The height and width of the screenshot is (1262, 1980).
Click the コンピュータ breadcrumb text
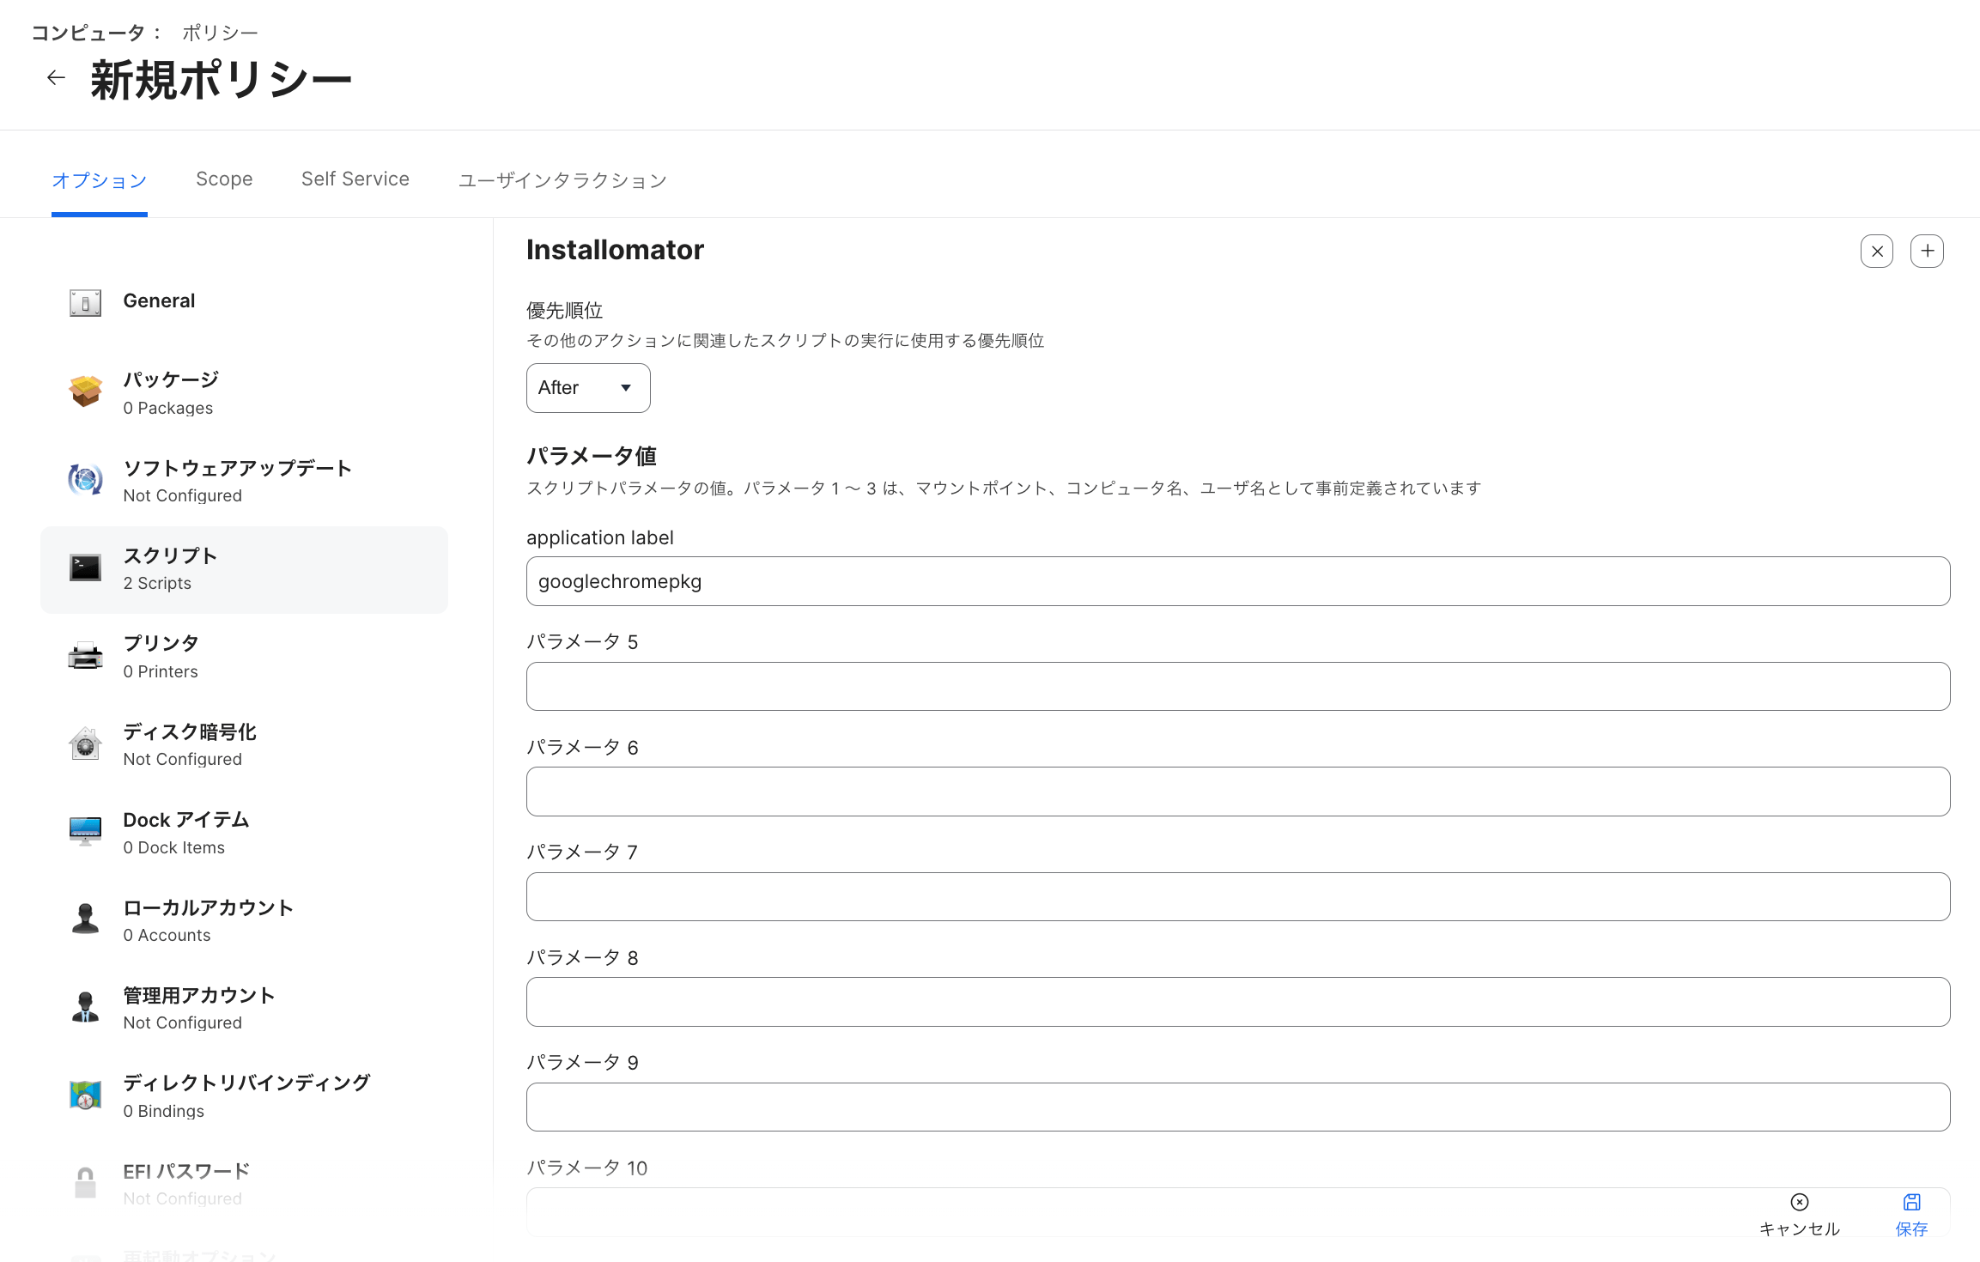[x=88, y=33]
